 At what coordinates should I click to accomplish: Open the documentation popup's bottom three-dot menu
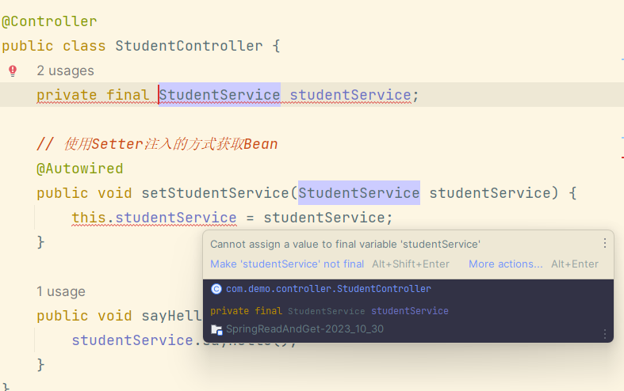coord(605,334)
